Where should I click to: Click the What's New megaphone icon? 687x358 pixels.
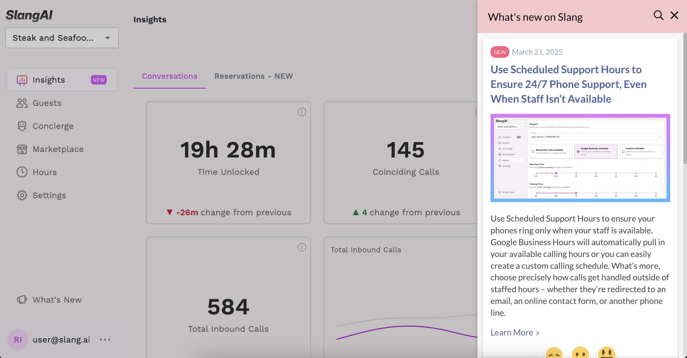[x=22, y=300]
